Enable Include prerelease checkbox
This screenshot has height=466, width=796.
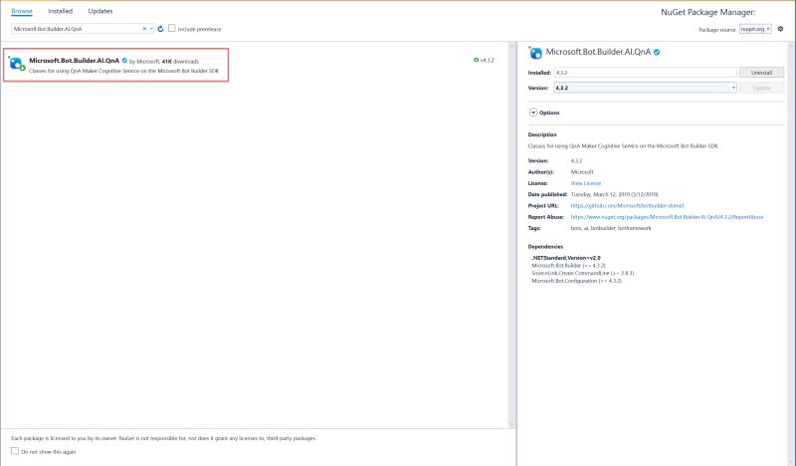click(171, 29)
